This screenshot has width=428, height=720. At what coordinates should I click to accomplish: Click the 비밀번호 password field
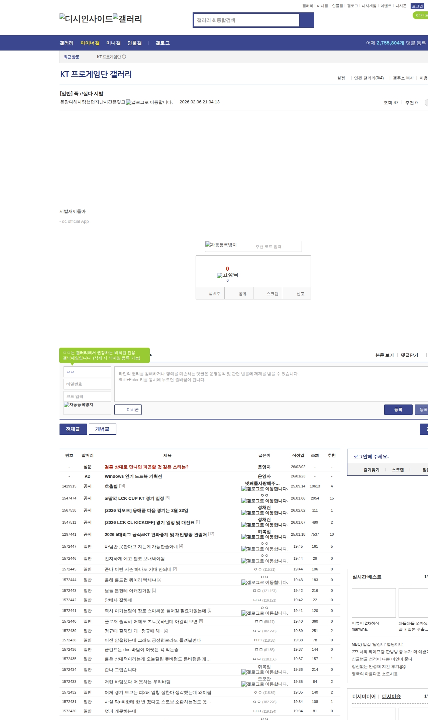coord(87,384)
